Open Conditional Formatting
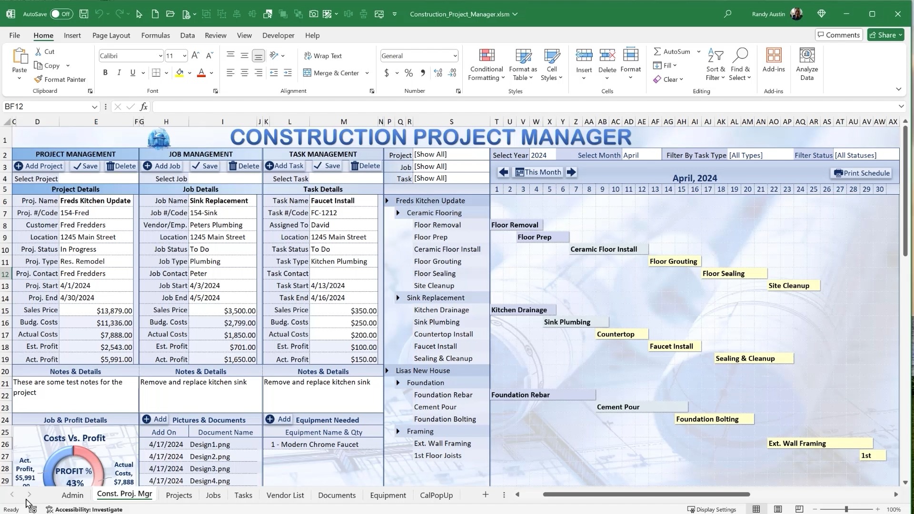Image resolution: width=914 pixels, height=514 pixels. tap(486, 65)
